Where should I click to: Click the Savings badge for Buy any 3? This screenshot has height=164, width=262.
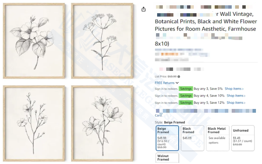tap(186, 89)
